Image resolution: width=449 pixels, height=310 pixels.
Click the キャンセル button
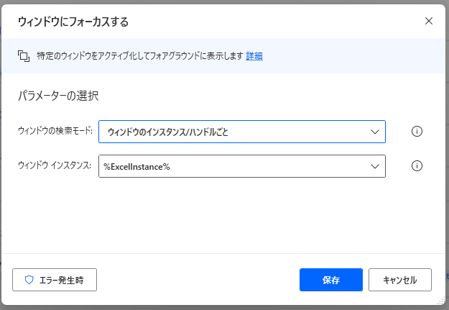pos(400,280)
